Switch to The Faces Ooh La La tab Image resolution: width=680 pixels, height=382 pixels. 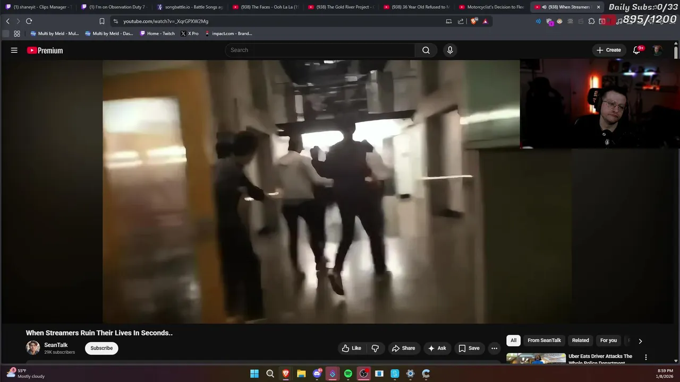pyautogui.click(x=265, y=7)
